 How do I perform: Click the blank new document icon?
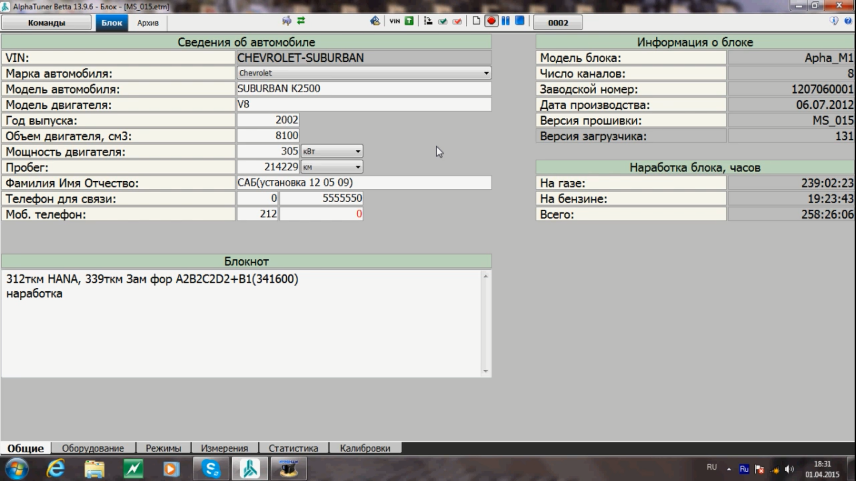click(x=476, y=21)
